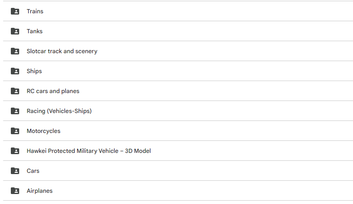Screen dimensions: 353x204
Task: Click the shared folder icon beside Ships
Action: click(15, 71)
